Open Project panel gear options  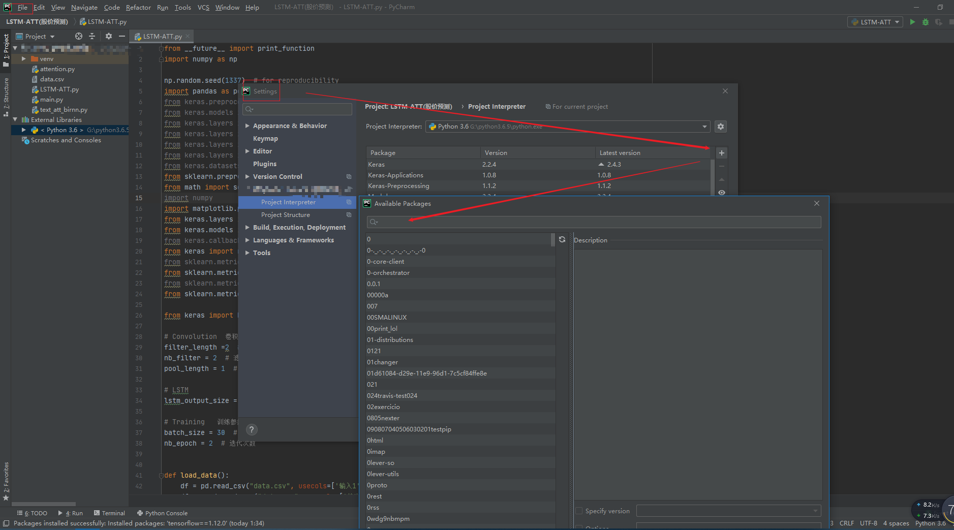(108, 36)
